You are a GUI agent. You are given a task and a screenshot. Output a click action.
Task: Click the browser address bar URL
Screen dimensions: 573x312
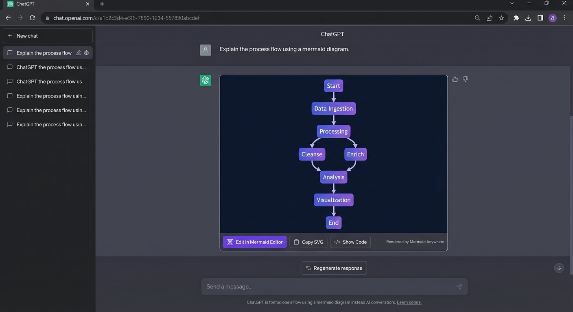[x=126, y=18]
